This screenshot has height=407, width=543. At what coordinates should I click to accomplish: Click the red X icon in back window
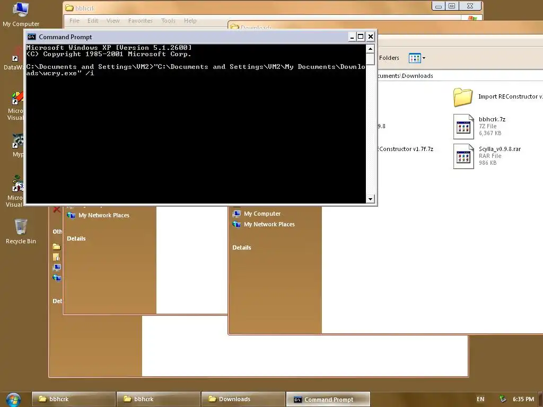pos(57,209)
